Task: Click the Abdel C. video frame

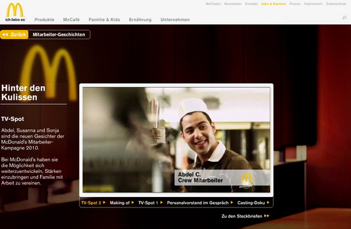Action: pyautogui.click(x=176, y=140)
